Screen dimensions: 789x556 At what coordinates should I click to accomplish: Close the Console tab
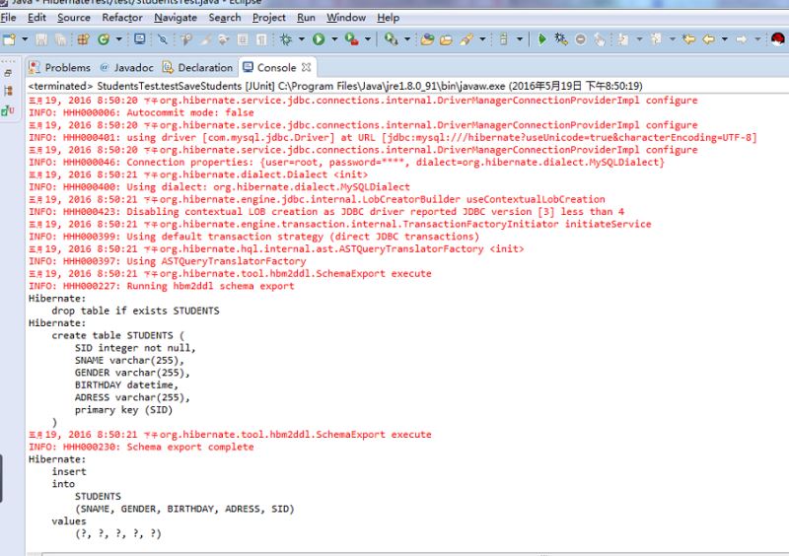coord(307,68)
